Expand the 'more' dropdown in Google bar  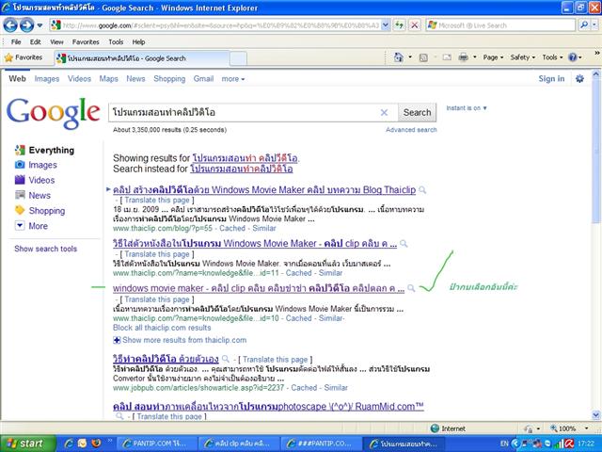click(x=233, y=79)
